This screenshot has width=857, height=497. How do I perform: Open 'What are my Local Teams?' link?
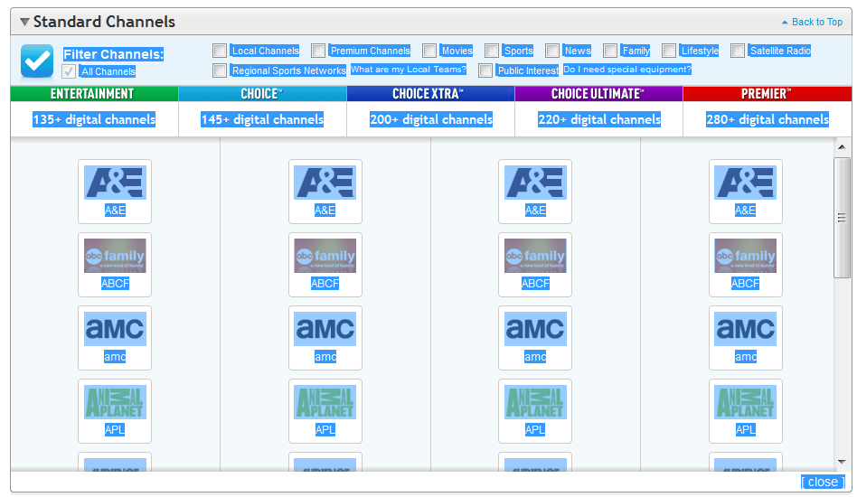click(x=409, y=70)
